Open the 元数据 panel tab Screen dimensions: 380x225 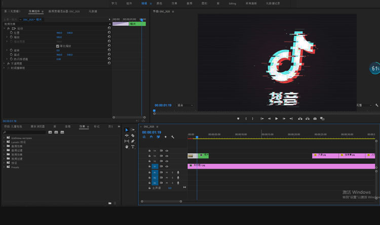click(93, 11)
